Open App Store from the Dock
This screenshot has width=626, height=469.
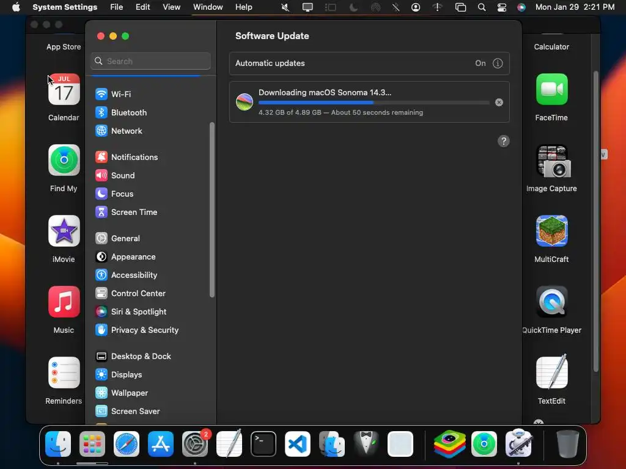(161, 444)
